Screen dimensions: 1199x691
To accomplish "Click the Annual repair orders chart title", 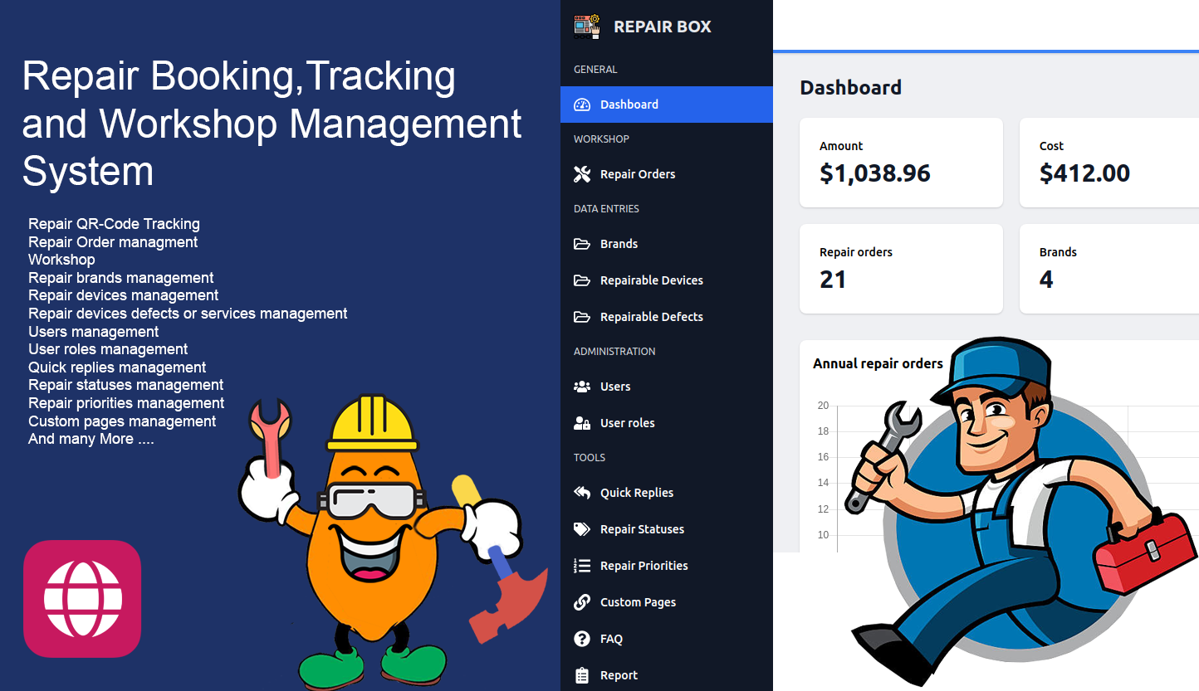I will [878, 363].
